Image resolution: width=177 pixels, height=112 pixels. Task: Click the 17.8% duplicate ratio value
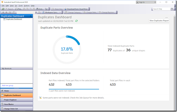[x=67, y=49]
